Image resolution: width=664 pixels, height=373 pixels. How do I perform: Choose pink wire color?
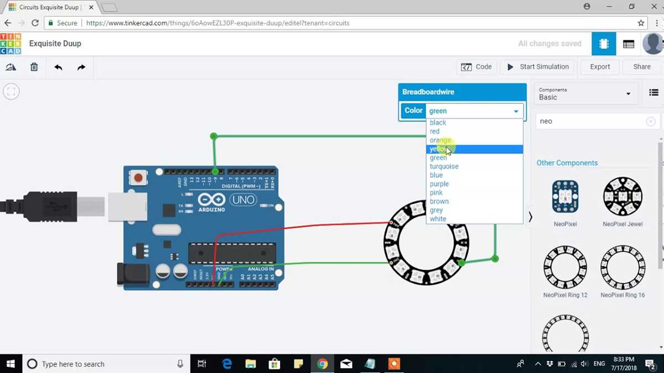click(x=475, y=193)
